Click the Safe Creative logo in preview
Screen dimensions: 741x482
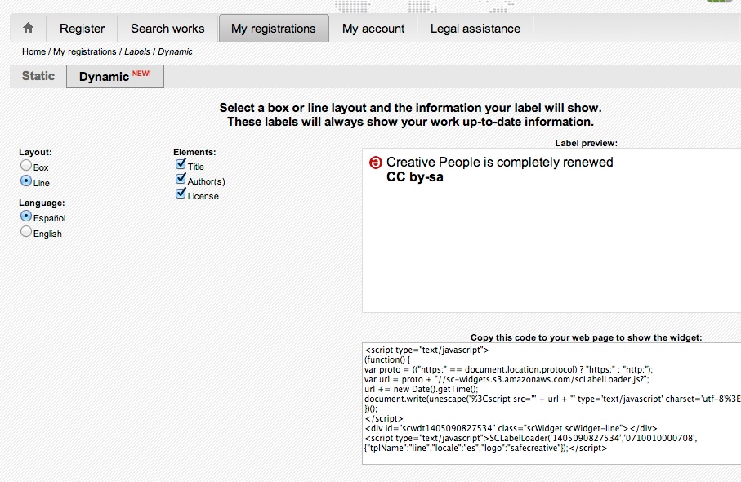click(x=376, y=163)
